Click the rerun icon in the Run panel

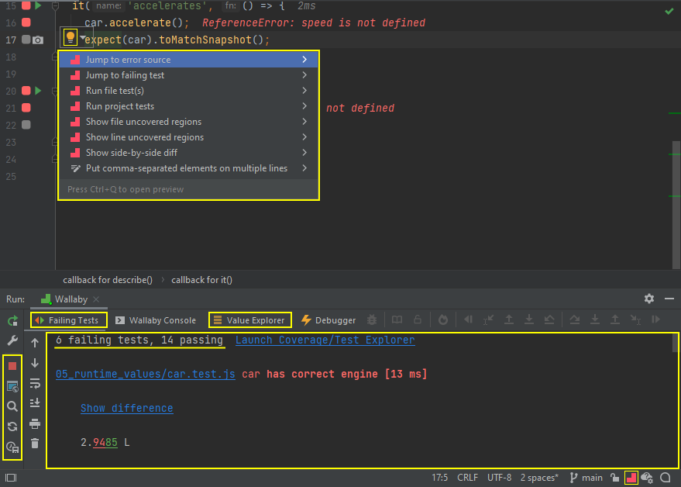[x=12, y=321]
